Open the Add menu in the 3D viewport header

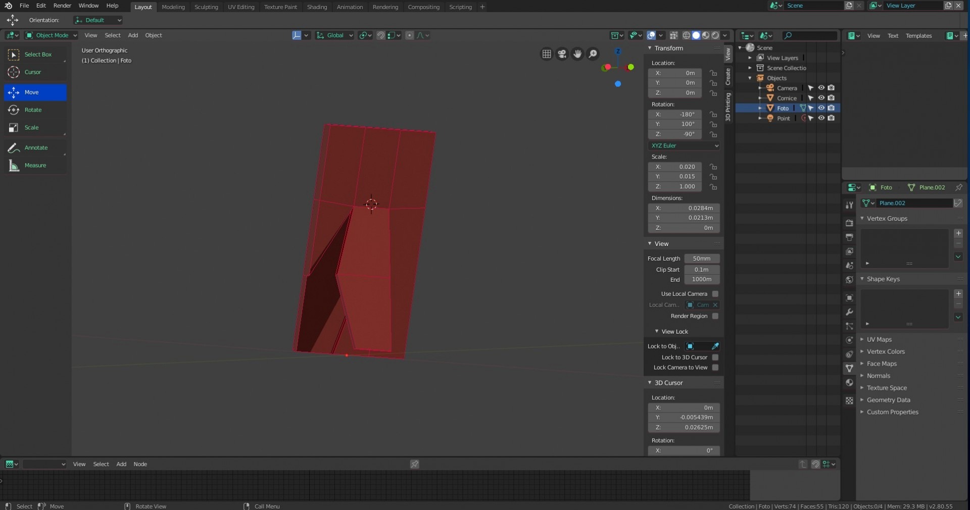tap(133, 35)
